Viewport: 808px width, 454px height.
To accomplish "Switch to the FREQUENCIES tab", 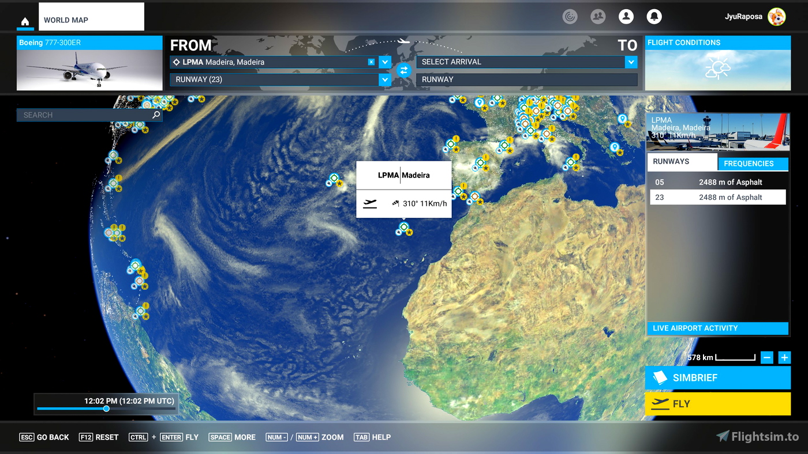I will point(753,164).
